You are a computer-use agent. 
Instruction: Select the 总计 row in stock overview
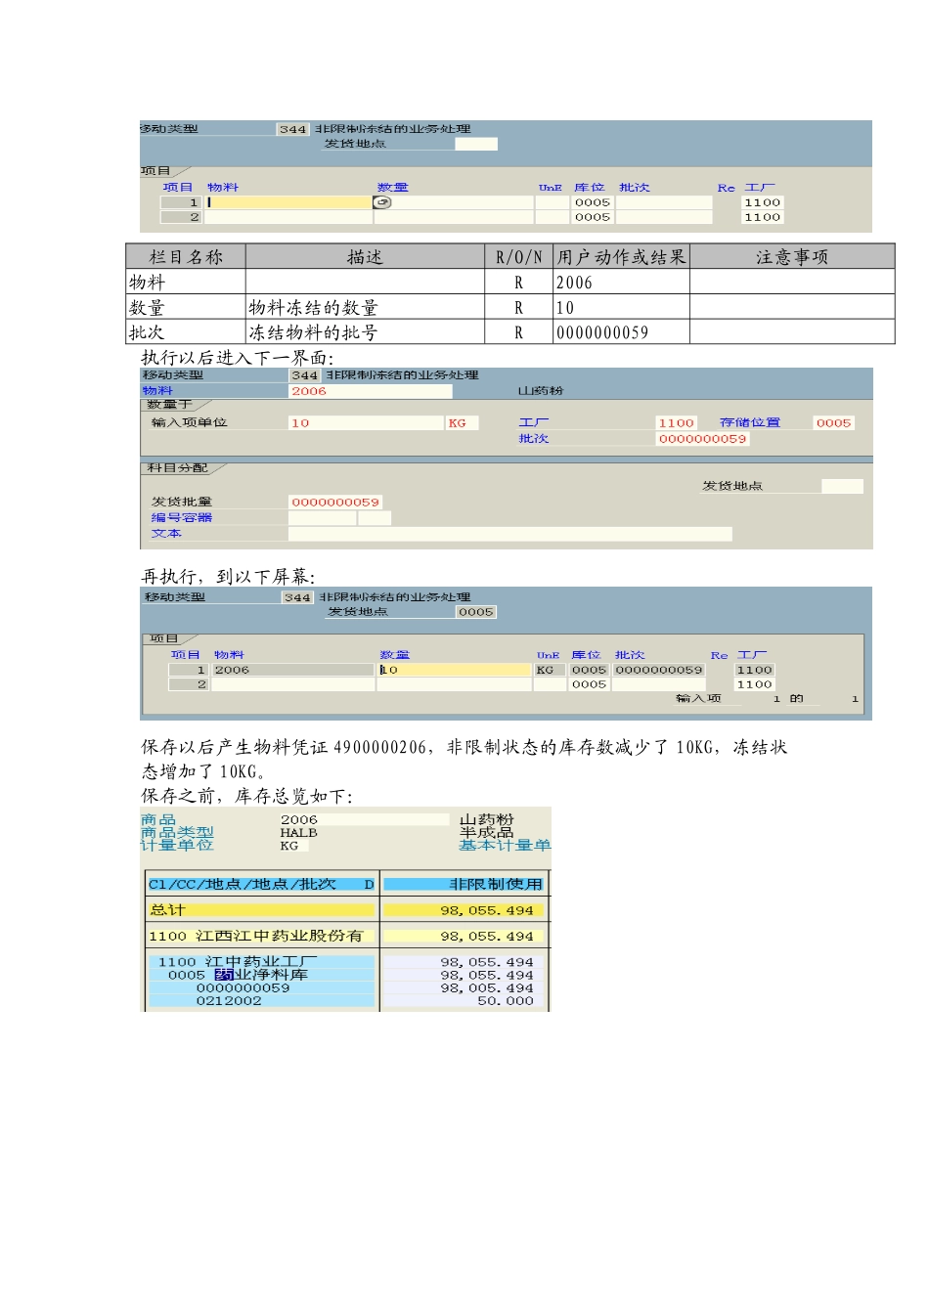(260, 910)
